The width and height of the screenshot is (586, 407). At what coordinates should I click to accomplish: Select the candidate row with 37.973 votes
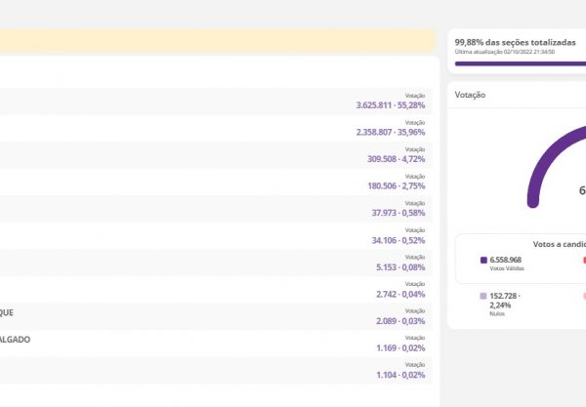click(x=398, y=213)
